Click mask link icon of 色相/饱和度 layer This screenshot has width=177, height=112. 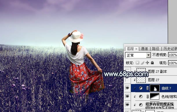click(147, 96)
